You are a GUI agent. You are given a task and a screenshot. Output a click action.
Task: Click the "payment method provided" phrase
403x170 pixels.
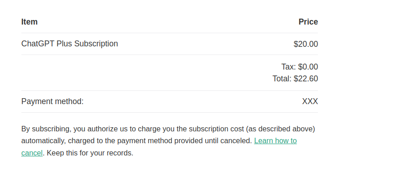[x=160, y=141]
